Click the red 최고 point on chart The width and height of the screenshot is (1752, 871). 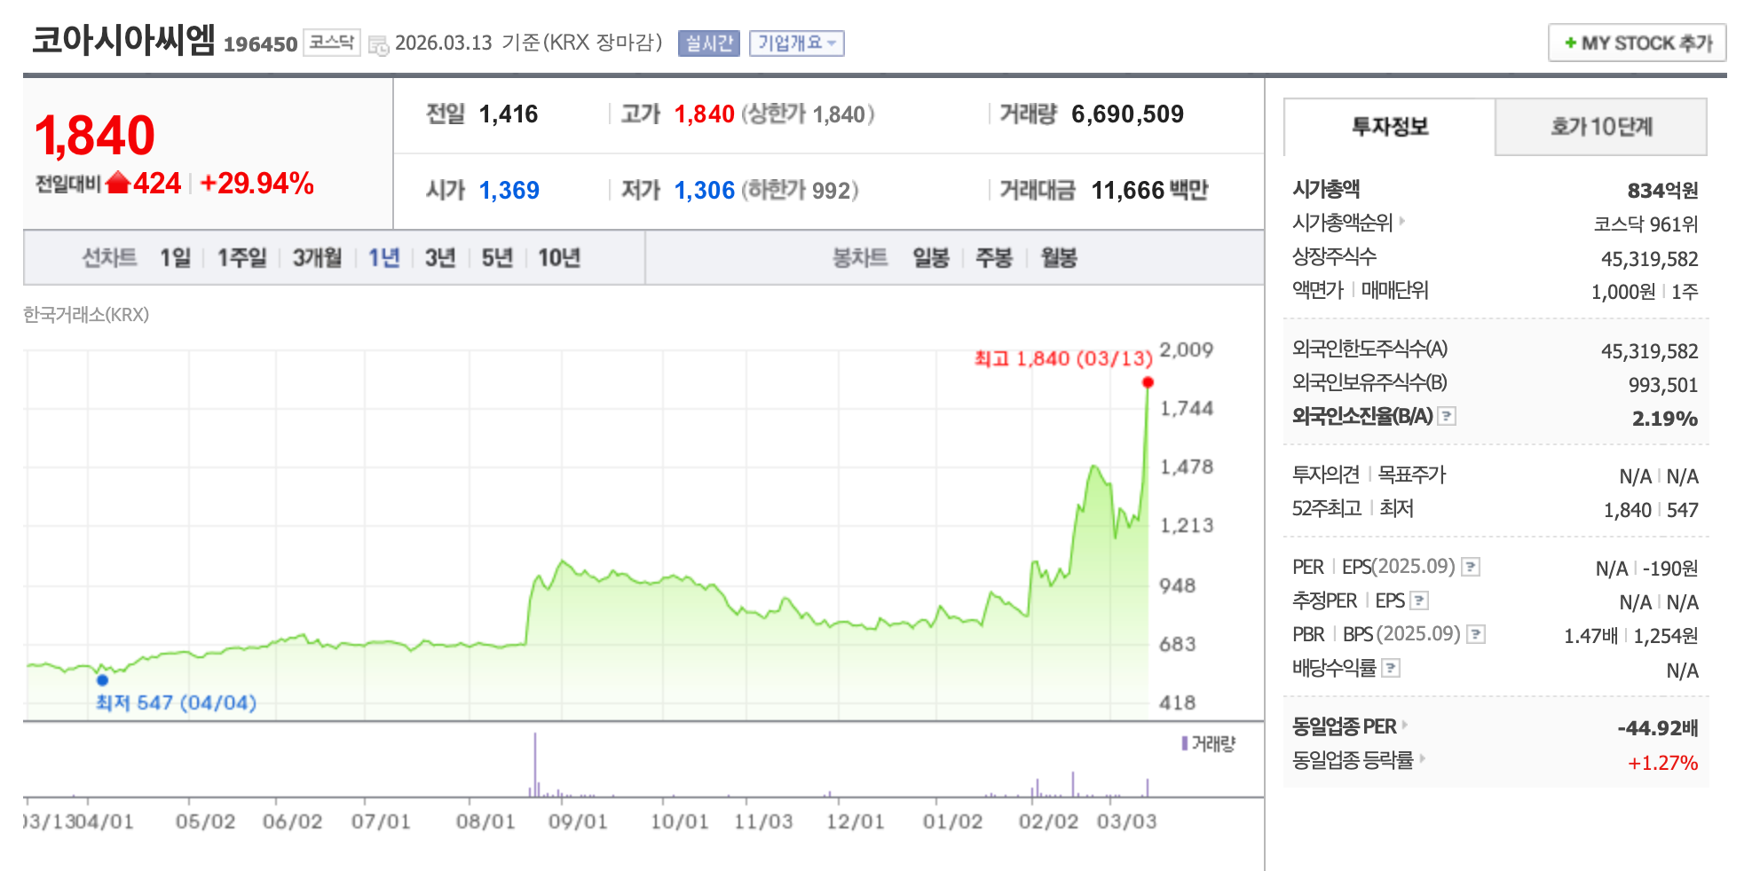(x=1148, y=382)
